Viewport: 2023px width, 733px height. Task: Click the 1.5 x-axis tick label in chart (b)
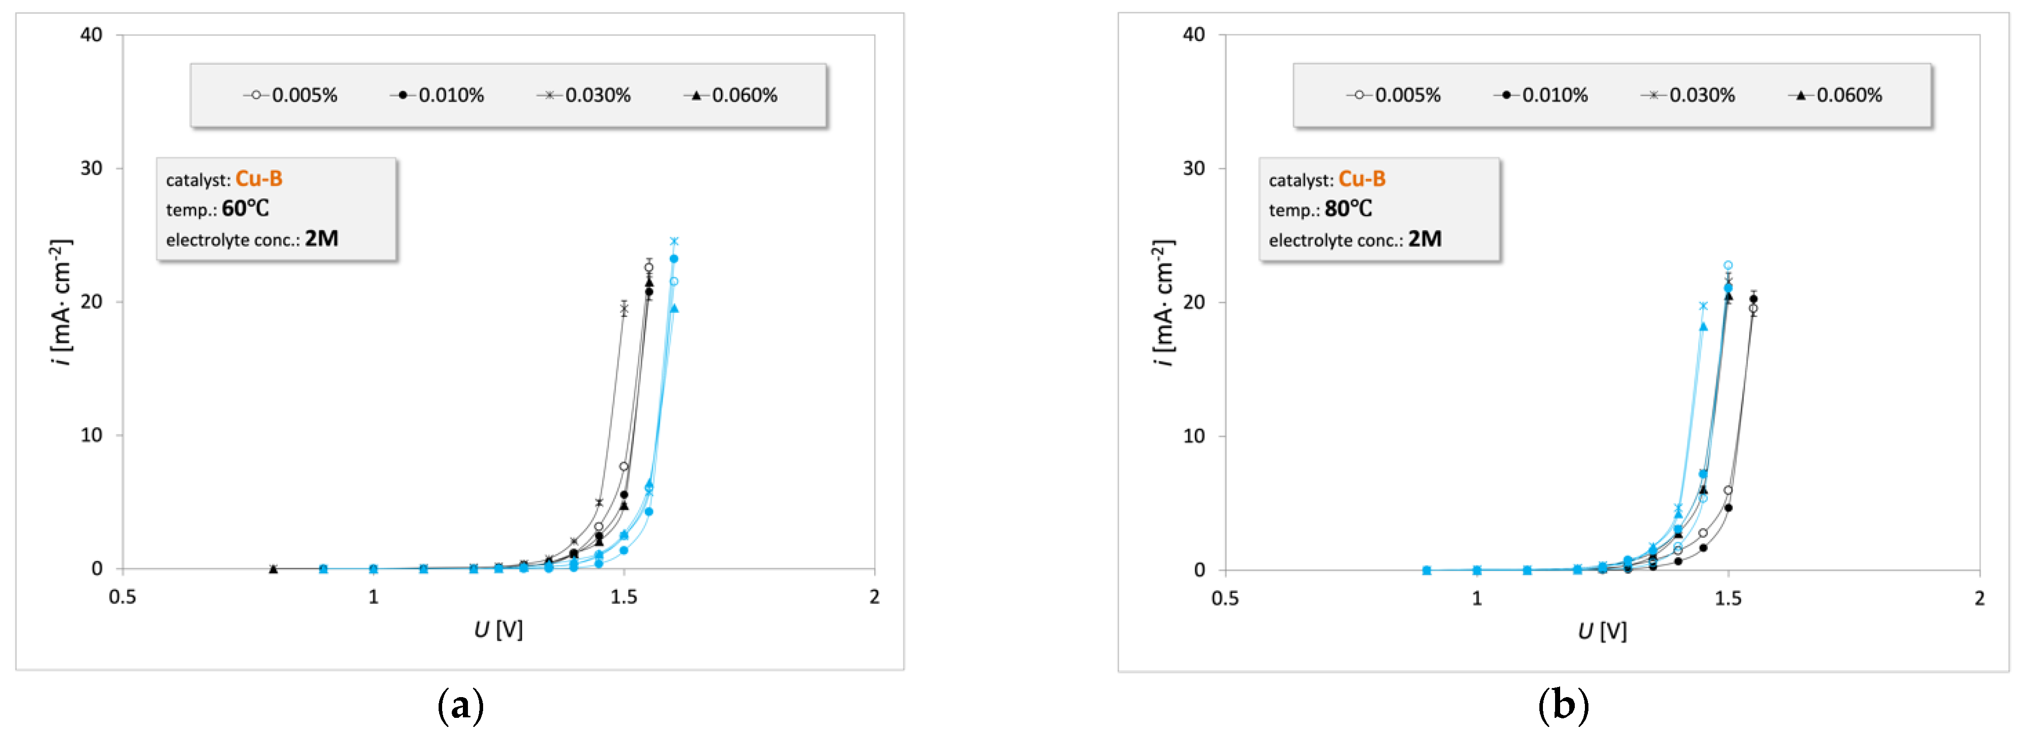(1728, 599)
